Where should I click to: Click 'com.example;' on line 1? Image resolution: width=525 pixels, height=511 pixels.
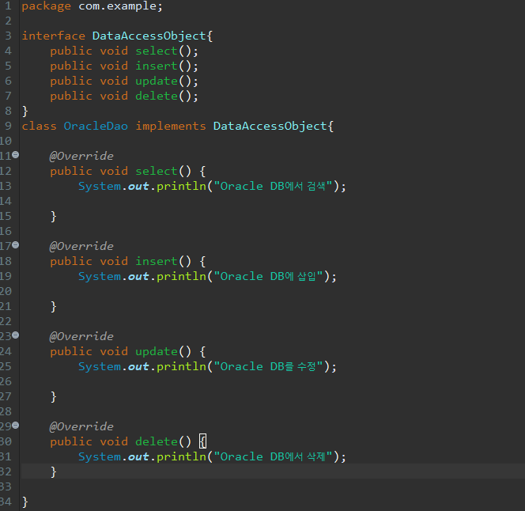[x=120, y=6]
